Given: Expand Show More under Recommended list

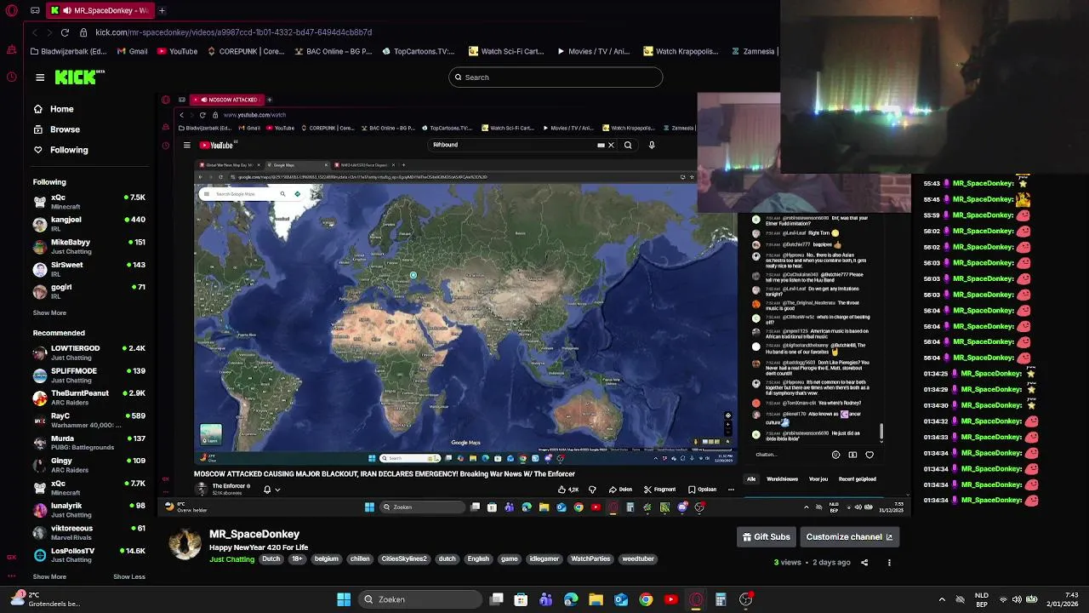Looking at the screenshot, I should pos(49,576).
